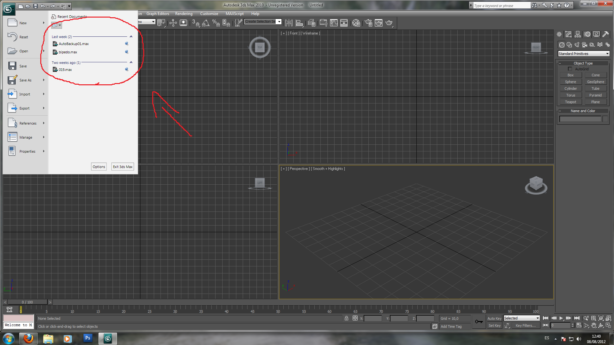Click the Exit 3ds Max button

pos(122,167)
